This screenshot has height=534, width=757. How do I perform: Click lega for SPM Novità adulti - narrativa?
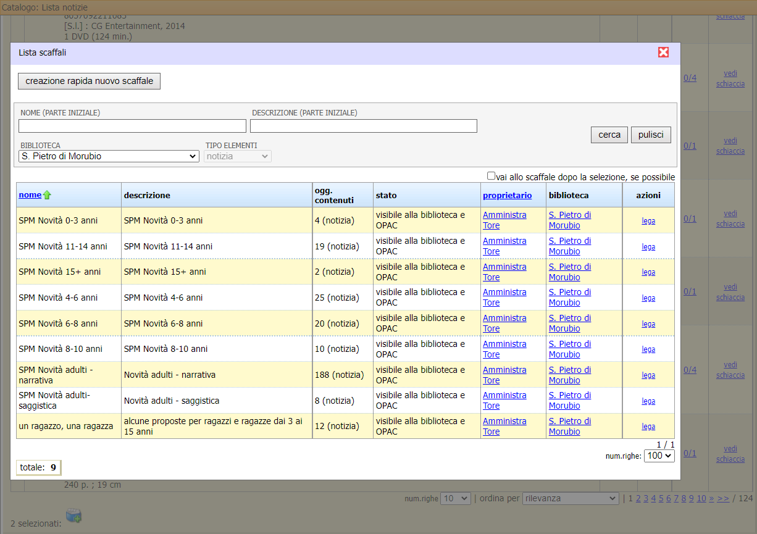click(x=648, y=375)
